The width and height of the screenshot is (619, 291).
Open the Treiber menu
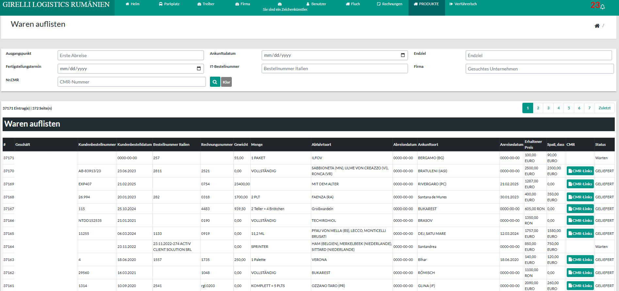click(206, 4)
